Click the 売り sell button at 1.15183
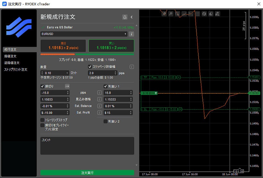The height and width of the screenshot is (178, 263). tap(63, 46)
